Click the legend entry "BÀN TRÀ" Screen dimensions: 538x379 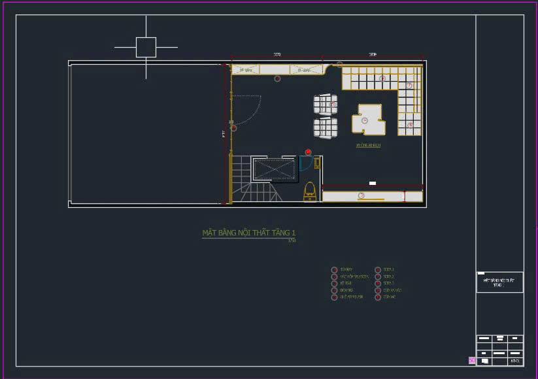click(346, 290)
